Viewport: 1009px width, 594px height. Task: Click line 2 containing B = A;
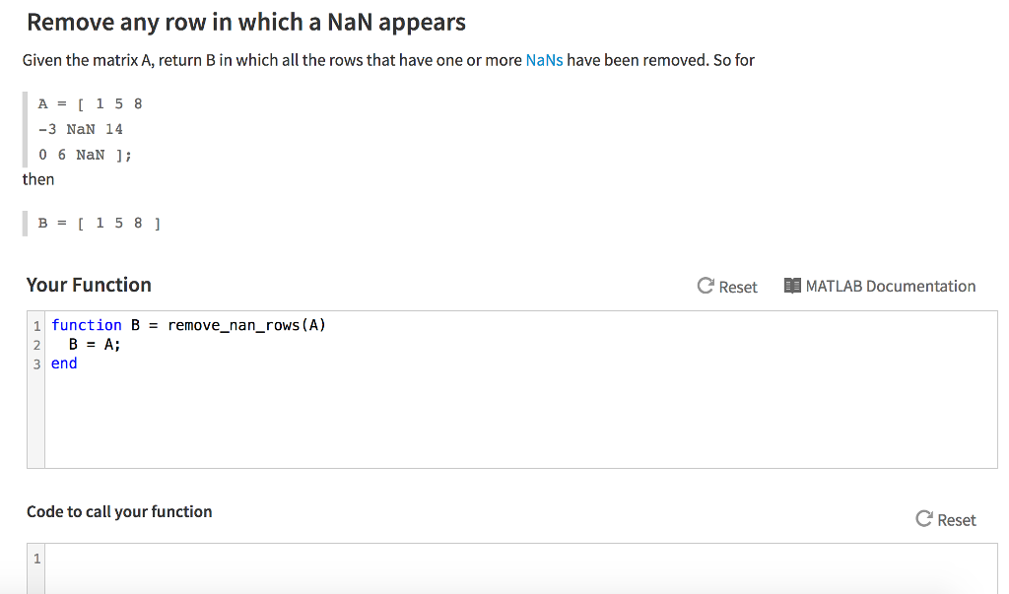click(x=95, y=344)
